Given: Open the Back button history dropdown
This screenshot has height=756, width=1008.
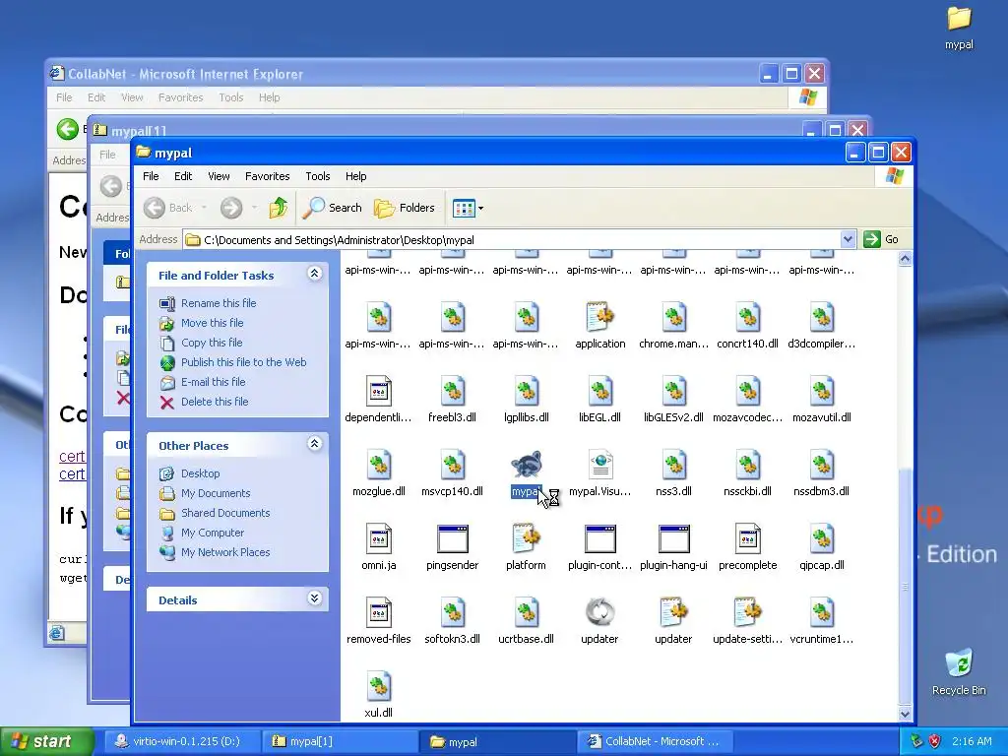Looking at the screenshot, I should [204, 208].
